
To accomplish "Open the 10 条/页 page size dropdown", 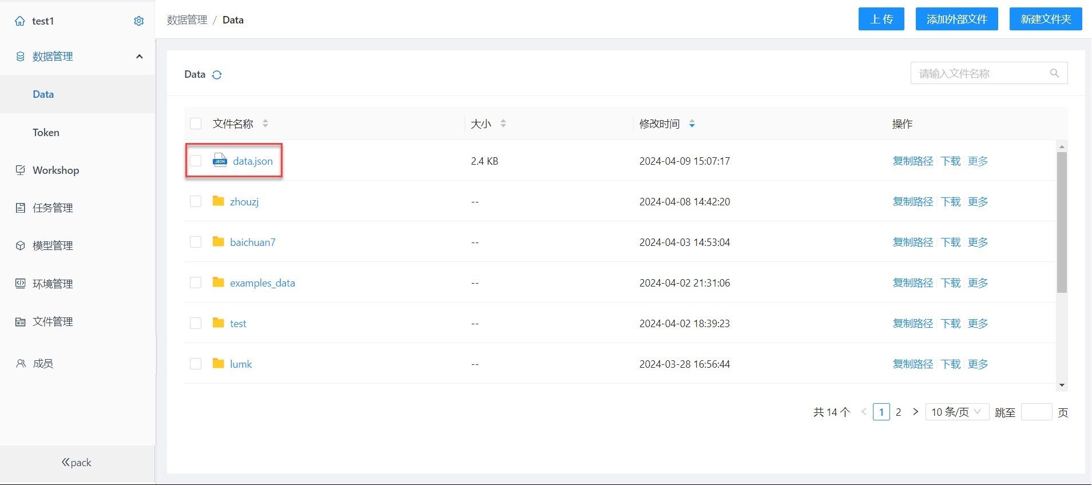I will [956, 412].
